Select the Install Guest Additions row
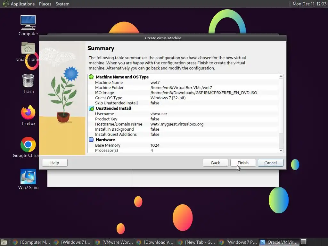This screenshot has height=246, width=328. pos(183,134)
